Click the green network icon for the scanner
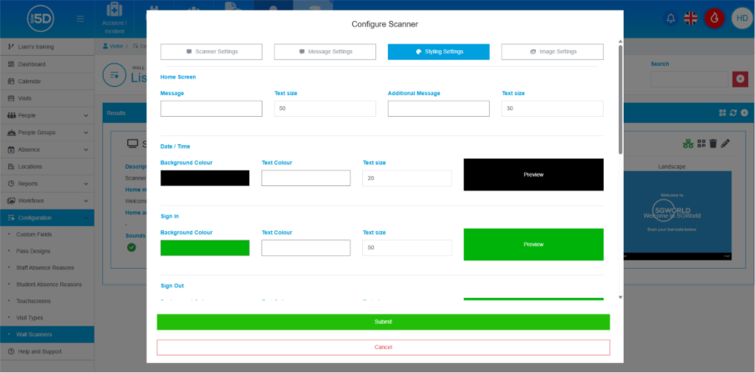The image size is (755, 373). 687,144
